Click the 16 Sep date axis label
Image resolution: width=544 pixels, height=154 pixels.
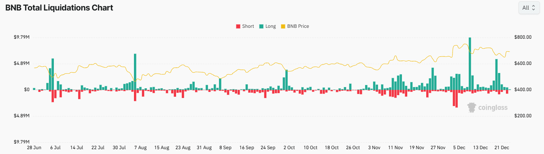247,148
